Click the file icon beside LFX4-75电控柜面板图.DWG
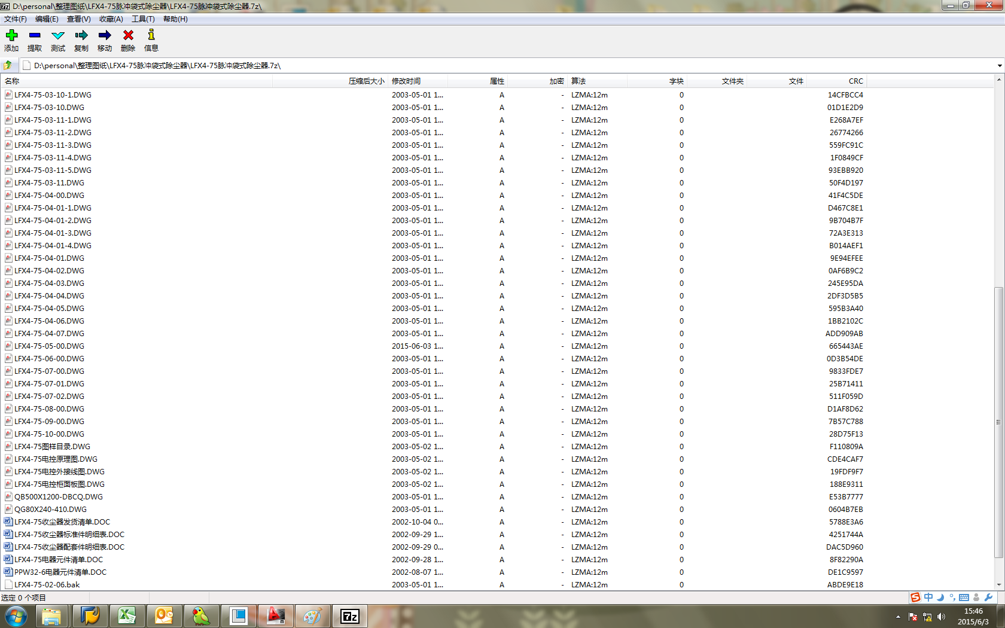 [x=8, y=484]
